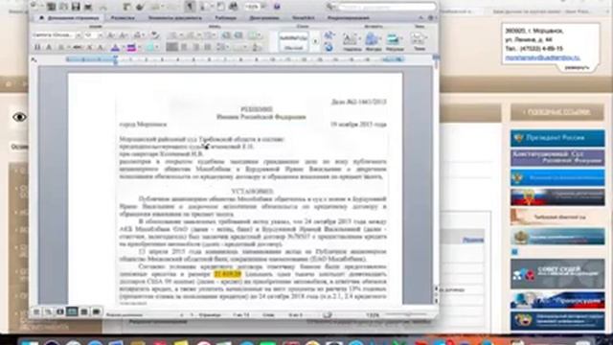Open the Toolbox from the standard toolbar
The height and width of the screenshot is (345, 613).
click(221, 7)
